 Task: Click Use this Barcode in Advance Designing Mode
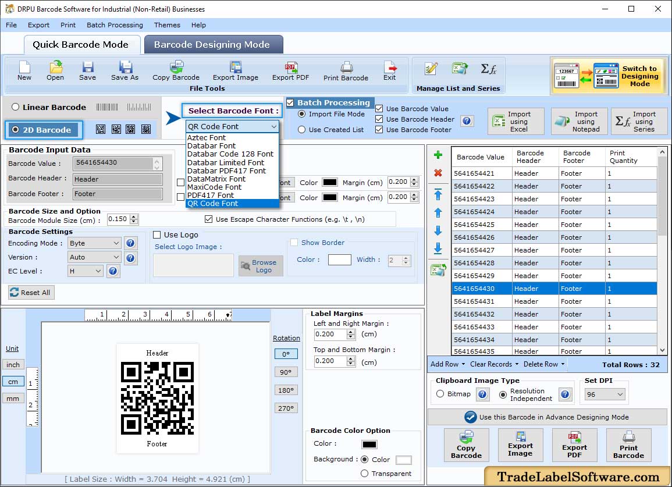[x=547, y=417]
